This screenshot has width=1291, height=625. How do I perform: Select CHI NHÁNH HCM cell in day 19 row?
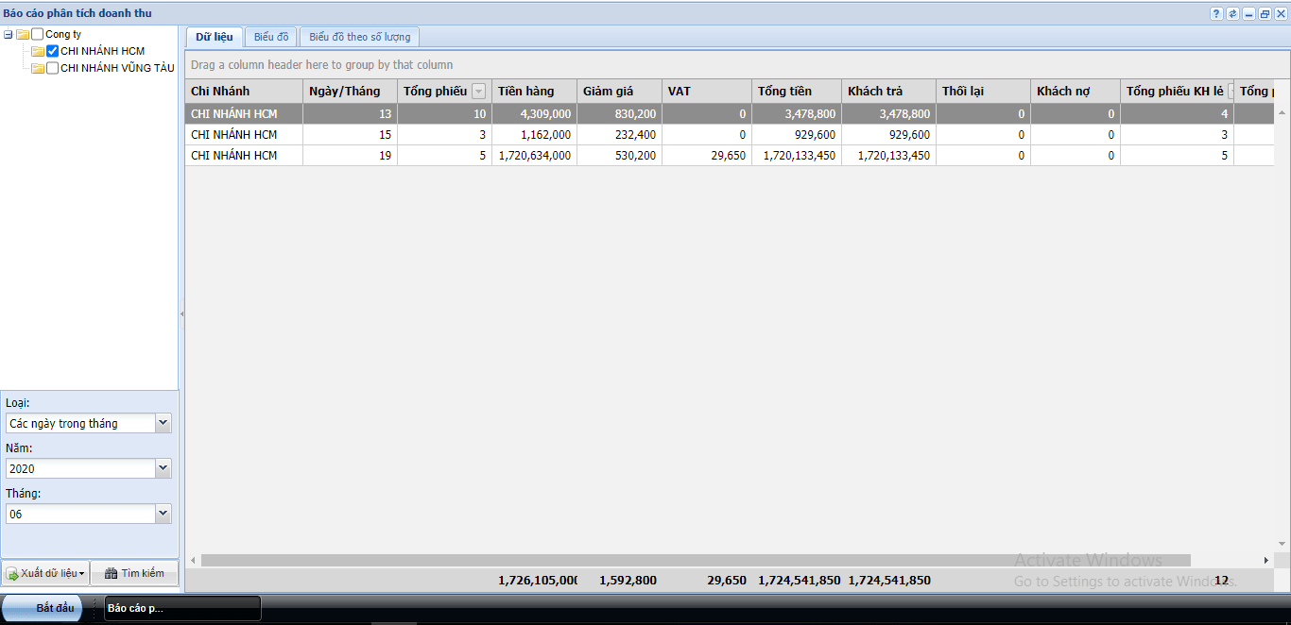(x=244, y=155)
